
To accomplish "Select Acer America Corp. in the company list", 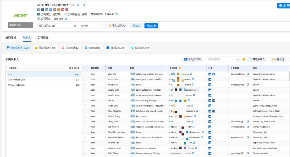I will click(x=44, y=80).
